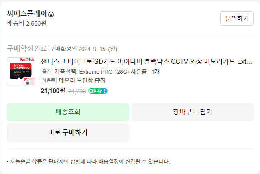Screen dimensions: 260x174
Task: Click the 구매확정완료 status label
Action: (x=27, y=49)
